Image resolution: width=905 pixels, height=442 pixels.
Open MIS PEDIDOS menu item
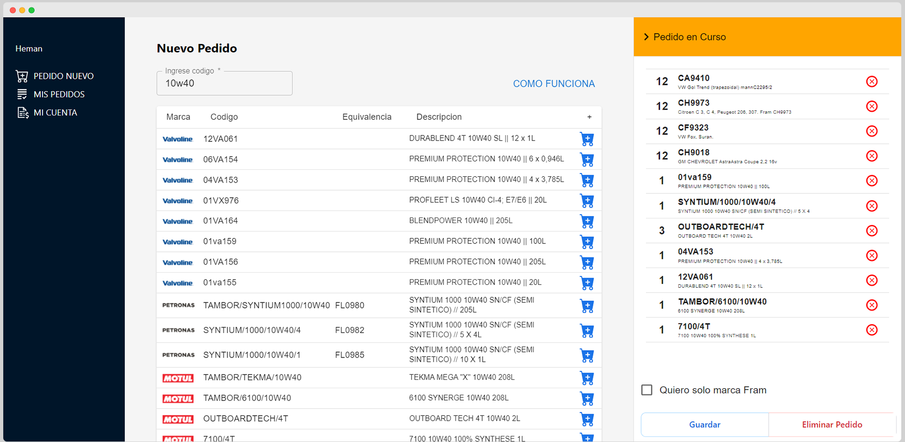(59, 94)
